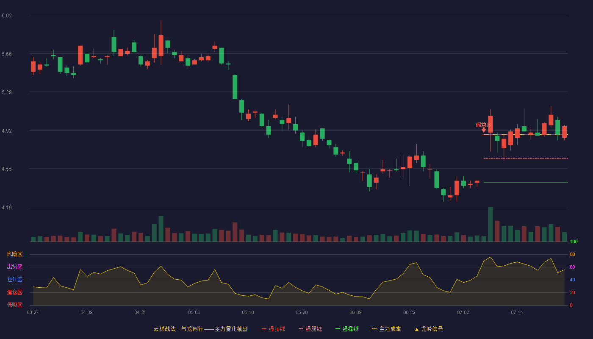Click the tallest volume bar near 07-08

pyautogui.click(x=490, y=224)
